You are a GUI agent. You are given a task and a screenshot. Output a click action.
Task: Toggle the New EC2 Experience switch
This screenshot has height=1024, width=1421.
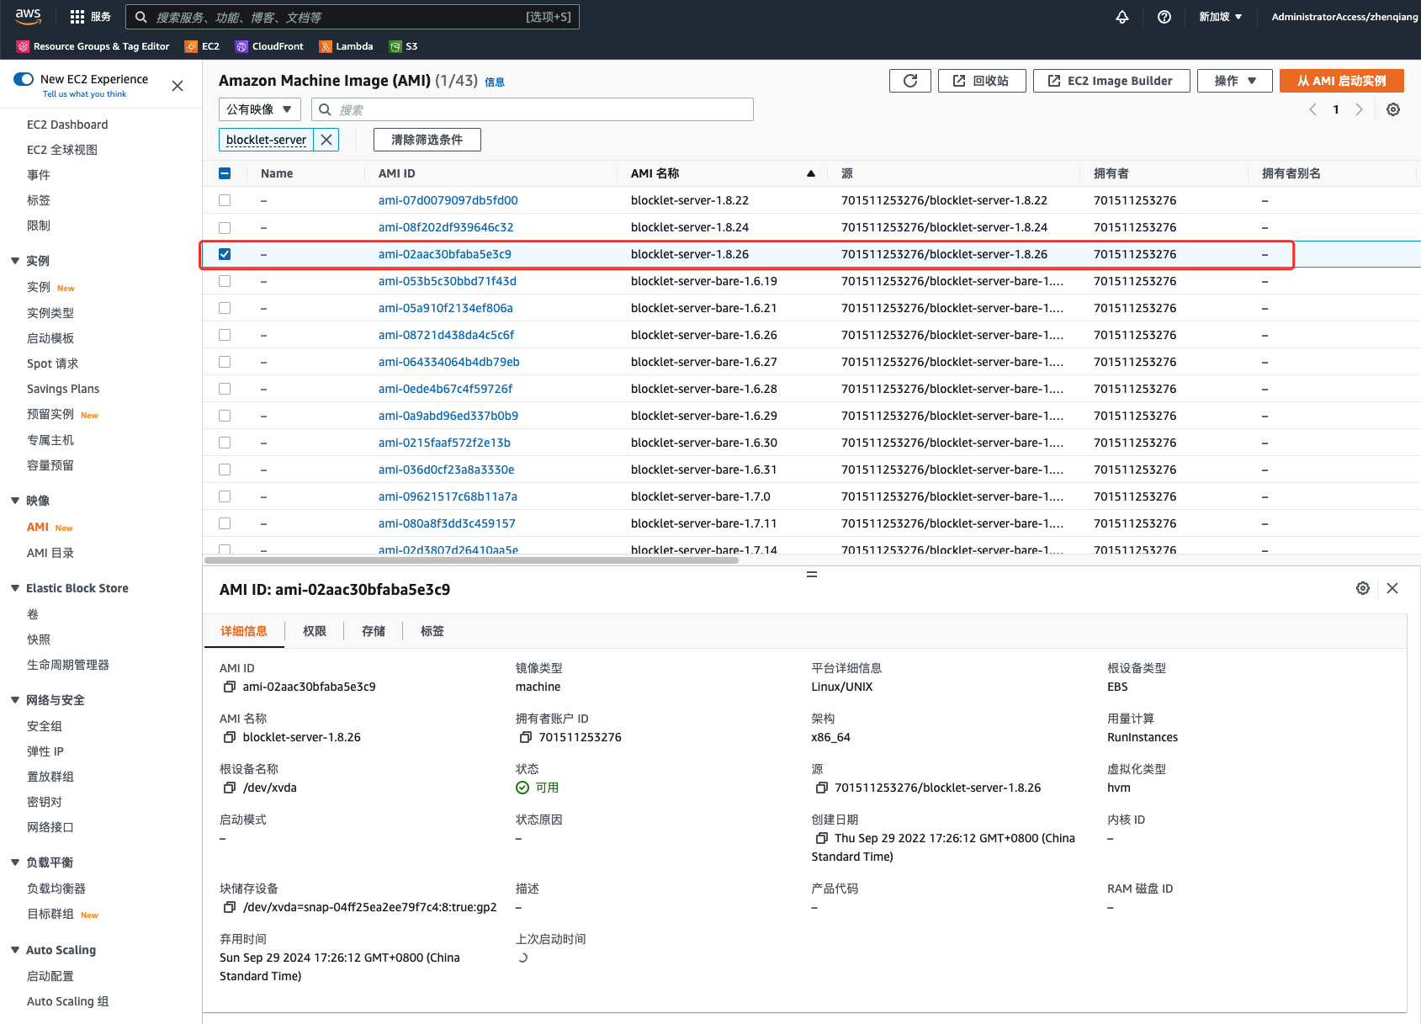pos(24,79)
